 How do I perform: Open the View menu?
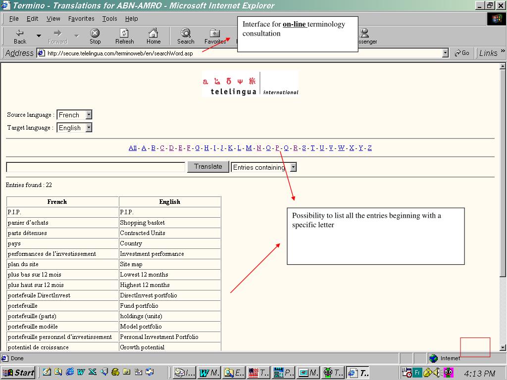[x=53, y=19]
